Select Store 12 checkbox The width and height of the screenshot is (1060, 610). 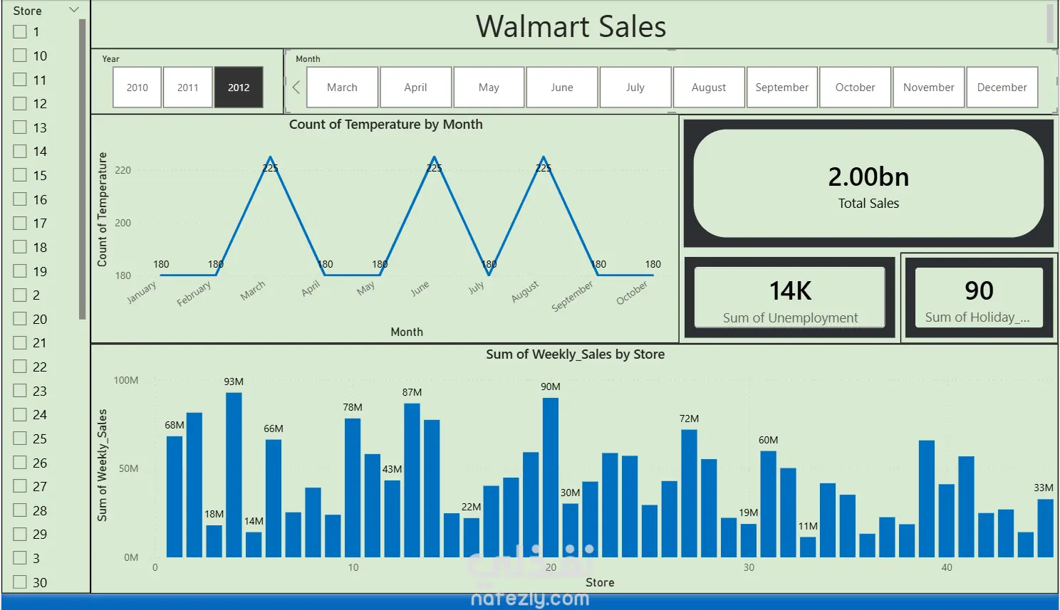[20, 103]
